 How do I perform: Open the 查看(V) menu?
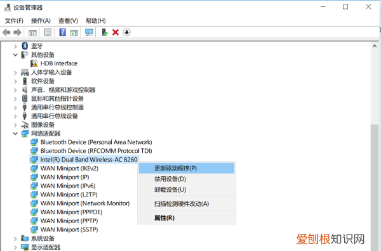[68, 21]
